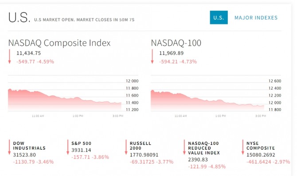297x176 pixels.
Task: Click the S&P 500 down arrow icon
Action: (68, 147)
